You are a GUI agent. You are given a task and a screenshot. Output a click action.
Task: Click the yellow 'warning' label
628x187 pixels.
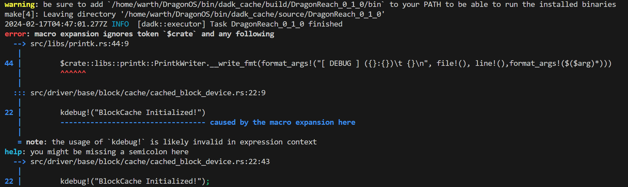tap(20, 4)
